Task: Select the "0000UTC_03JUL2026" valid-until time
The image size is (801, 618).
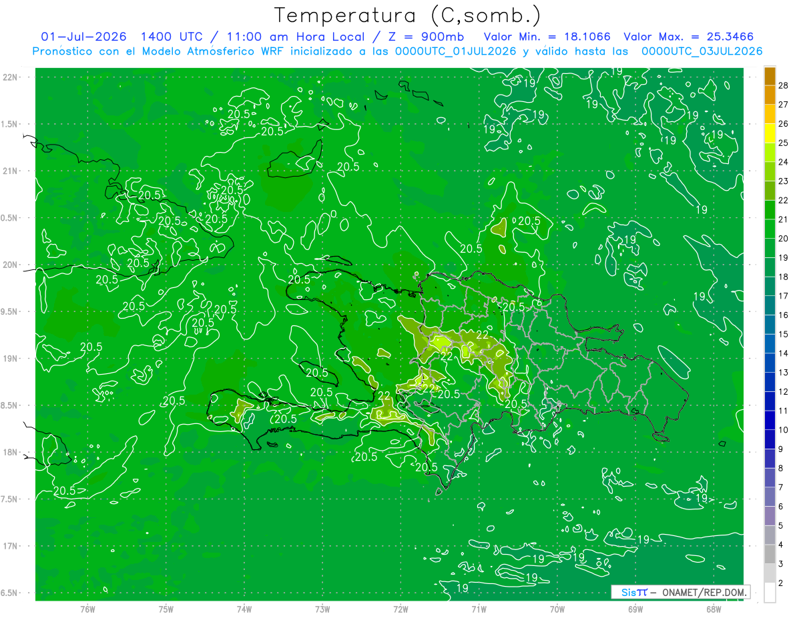Action: tap(702, 51)
